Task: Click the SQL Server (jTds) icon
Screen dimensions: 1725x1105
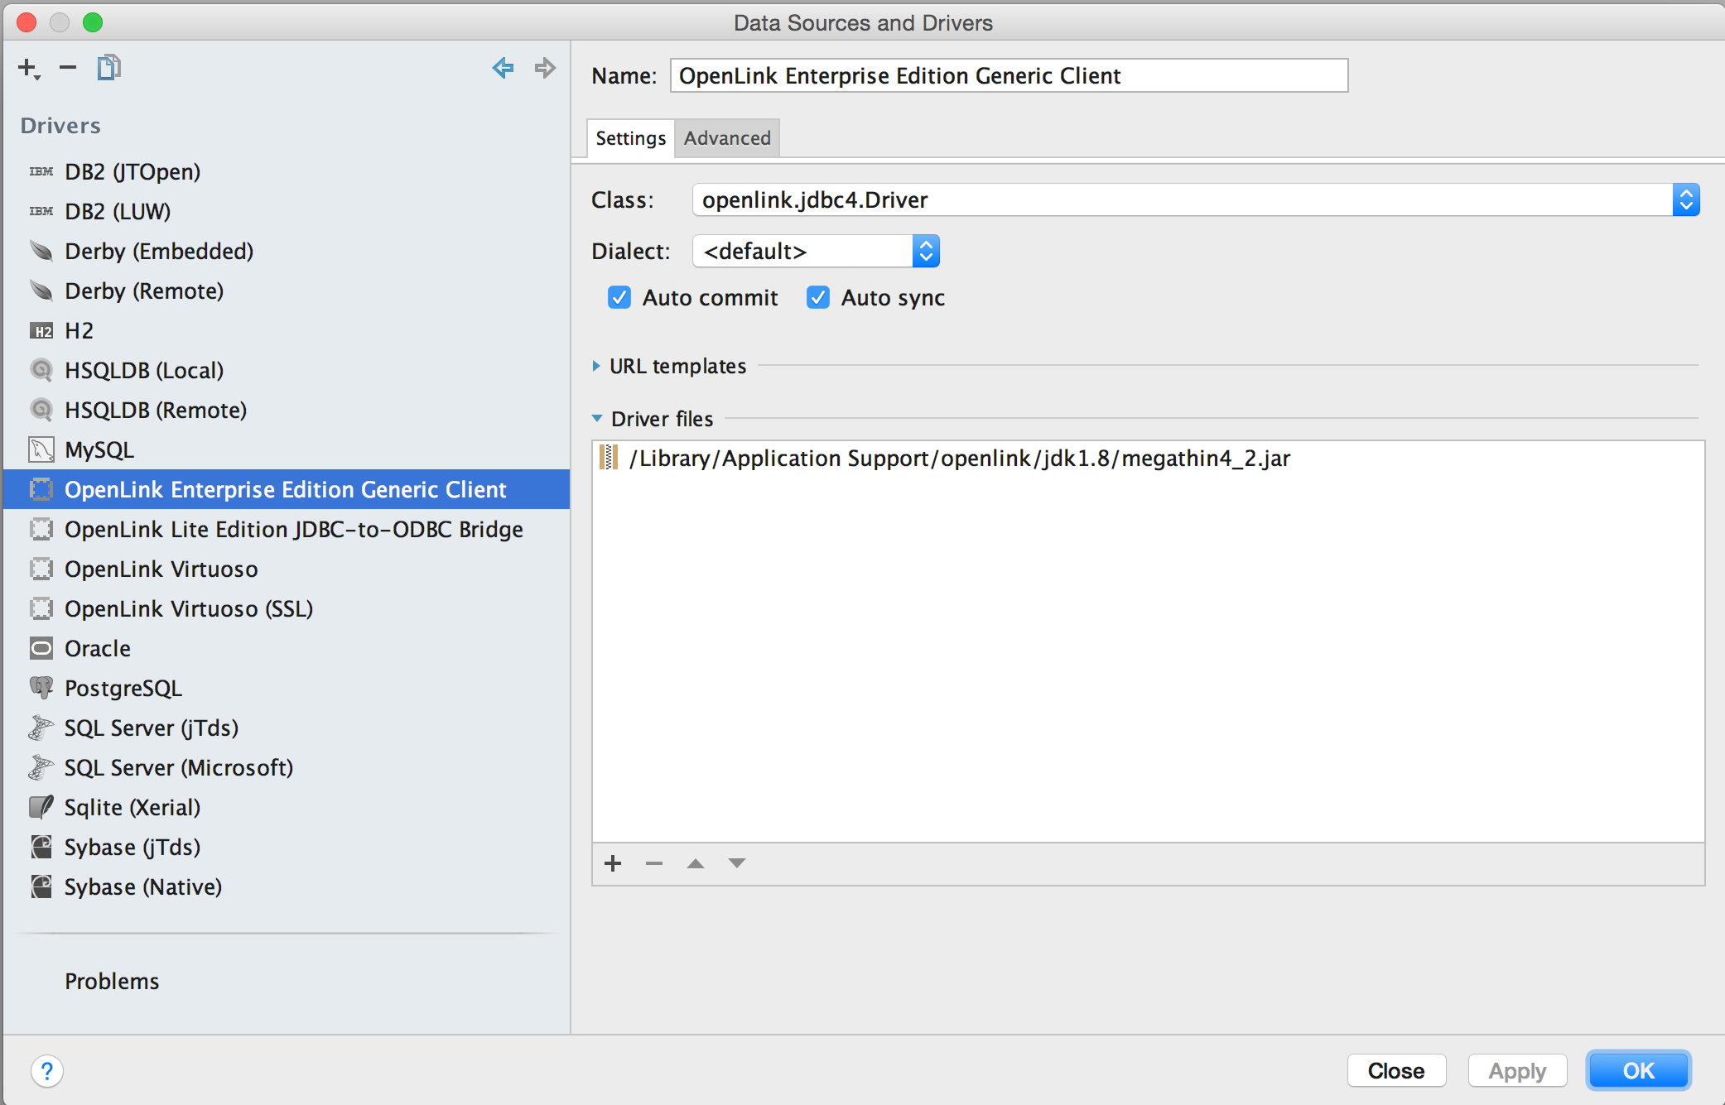Action: coord(41,728)
